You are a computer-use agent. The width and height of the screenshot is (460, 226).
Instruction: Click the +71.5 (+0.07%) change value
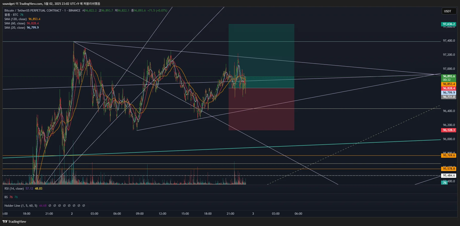157,11
